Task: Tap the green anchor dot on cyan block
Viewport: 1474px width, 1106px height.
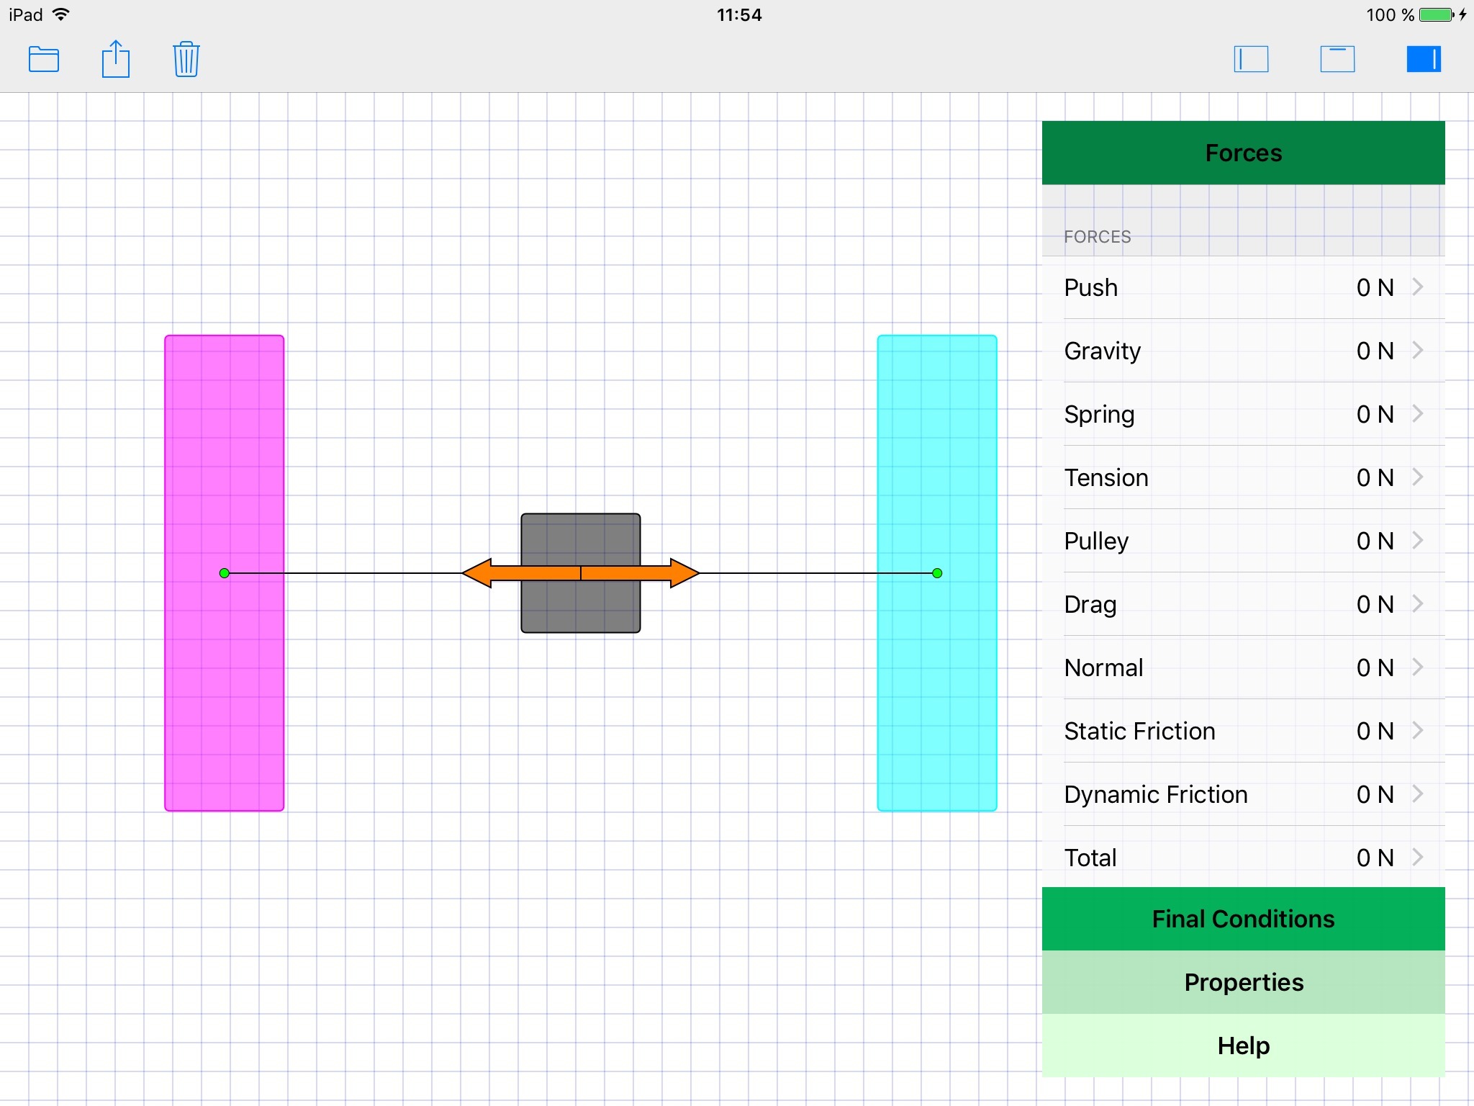Action: pos(937,573)
